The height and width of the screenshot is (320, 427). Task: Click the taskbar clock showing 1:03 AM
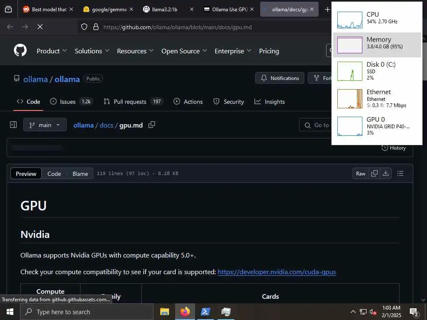point(391,312)
